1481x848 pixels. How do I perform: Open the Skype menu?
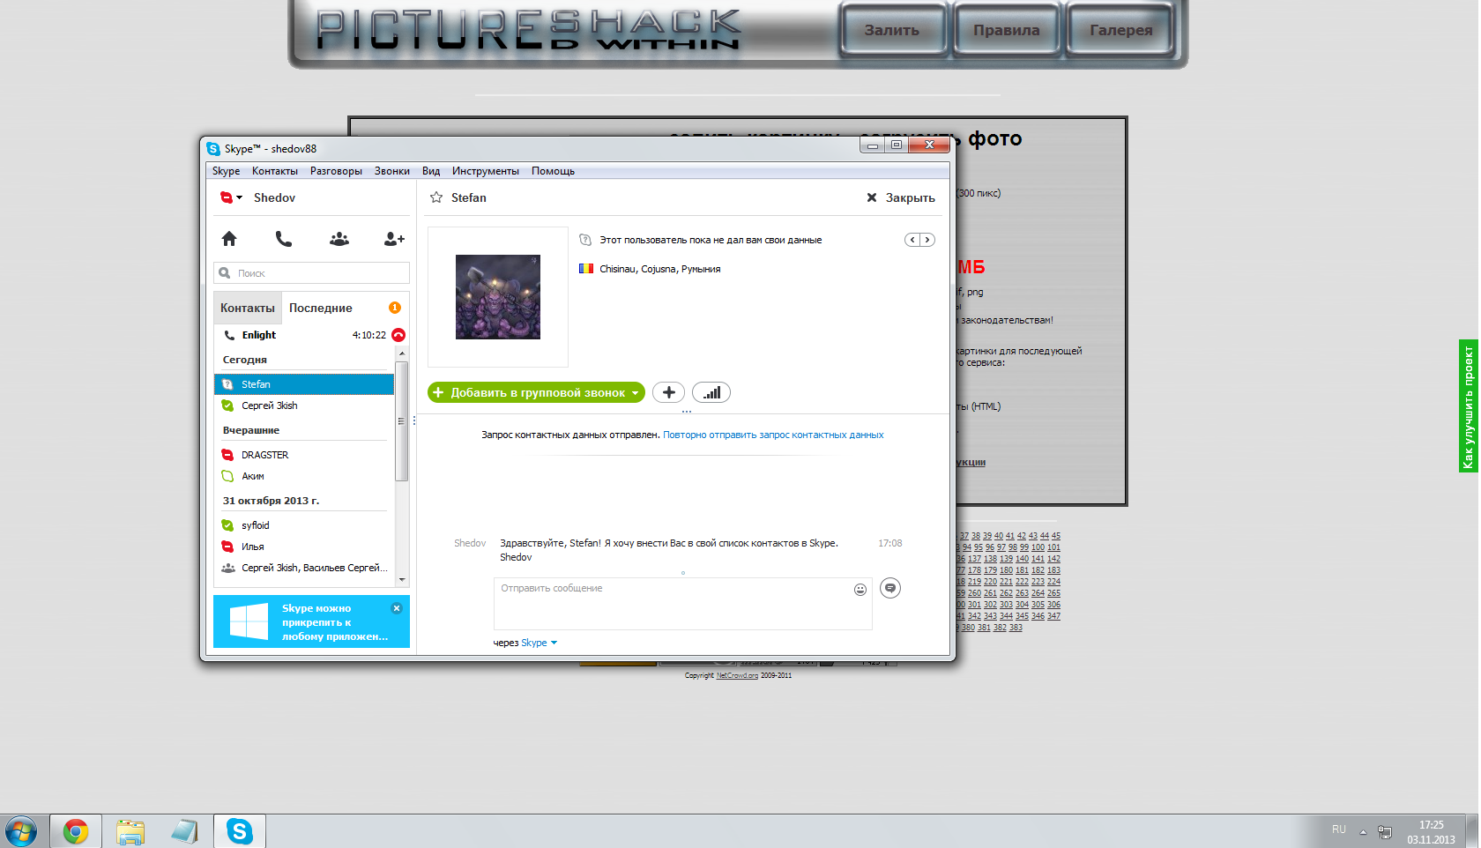click(x=226, y=171)
